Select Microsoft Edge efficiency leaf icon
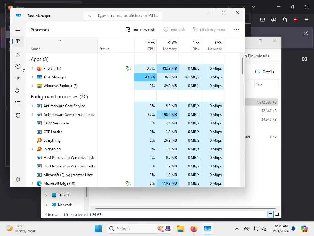This screenshot has height=236, width=314. click(128, 183)
